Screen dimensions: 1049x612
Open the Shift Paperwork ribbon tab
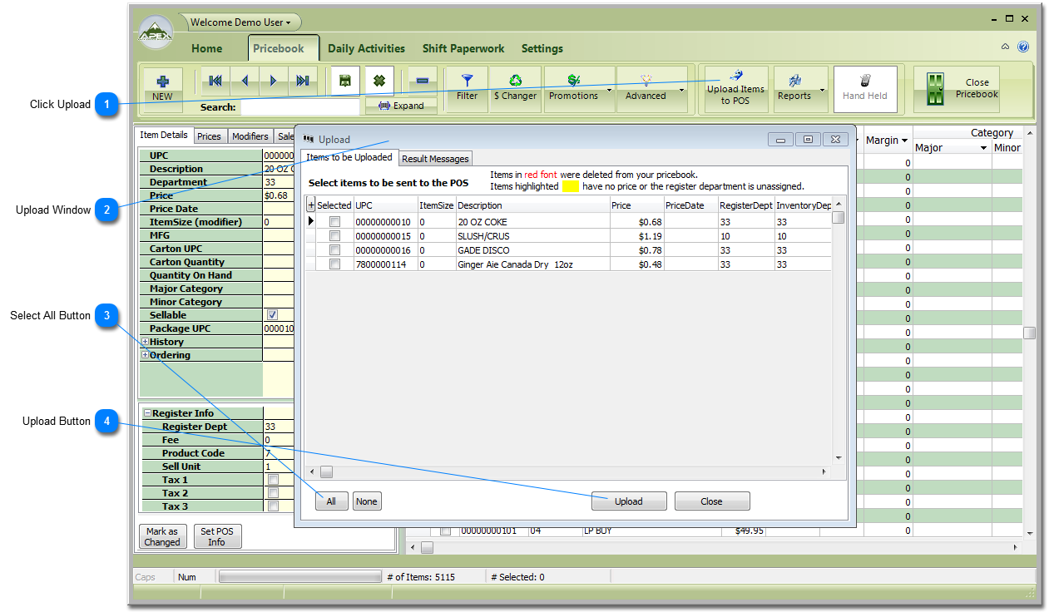pos(463,48)
